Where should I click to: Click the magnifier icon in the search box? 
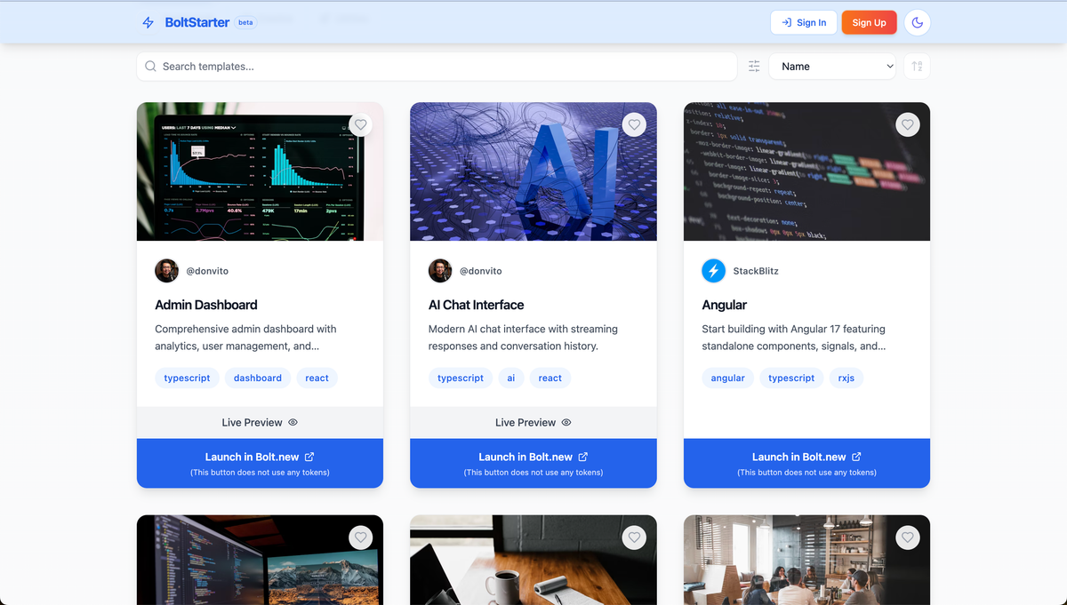pos(151,66)
